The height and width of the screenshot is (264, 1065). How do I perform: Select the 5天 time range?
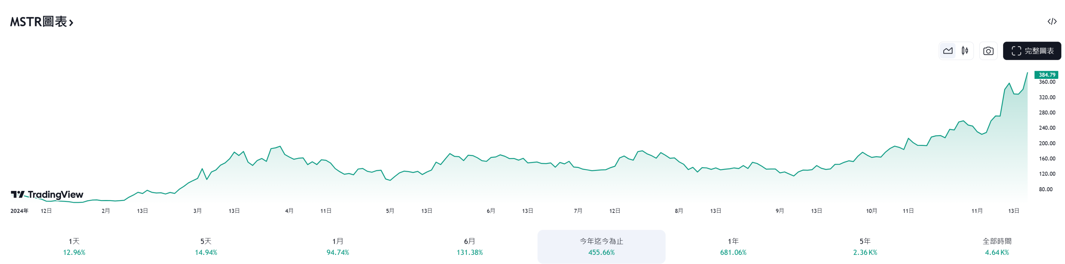206,246
